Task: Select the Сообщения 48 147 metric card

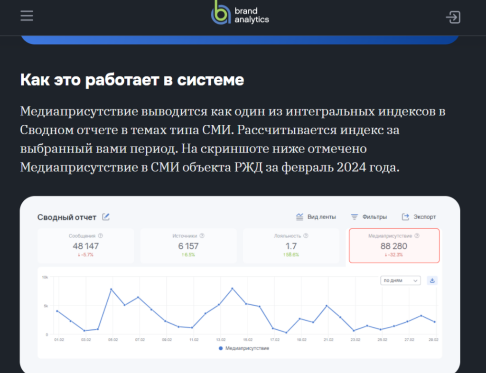Action: [x=86, y=246]
